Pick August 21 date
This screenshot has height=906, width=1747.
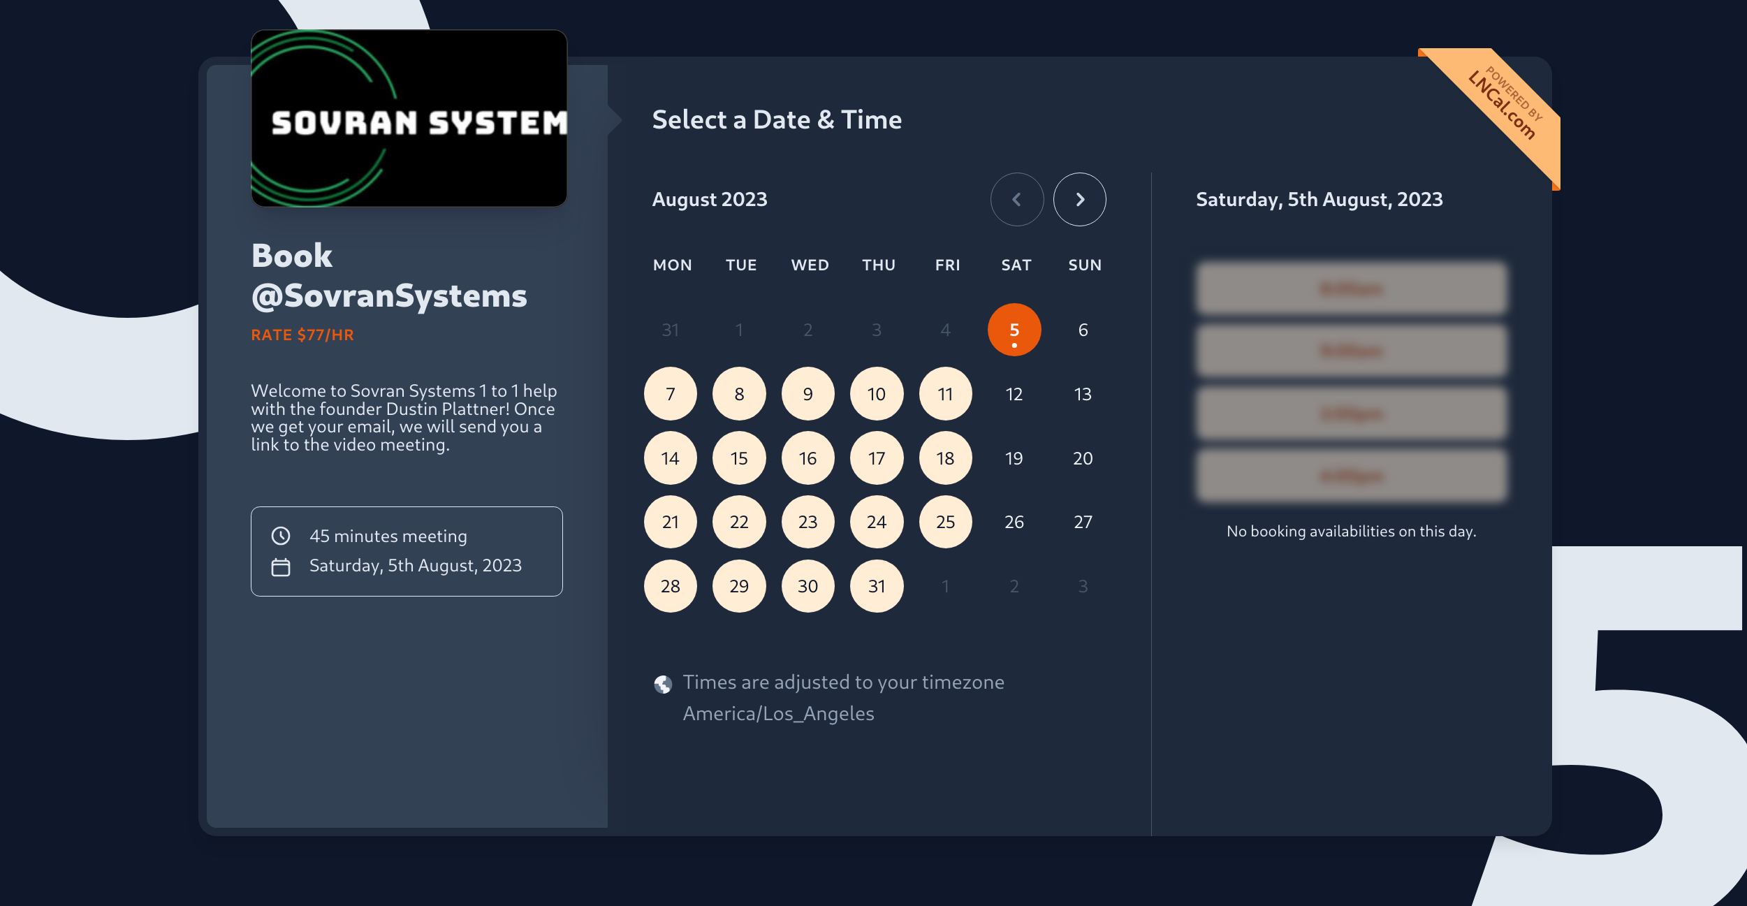point(671,522)
